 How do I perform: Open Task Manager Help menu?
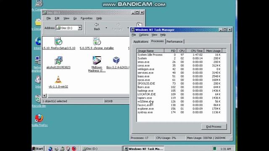pos(163,35)
